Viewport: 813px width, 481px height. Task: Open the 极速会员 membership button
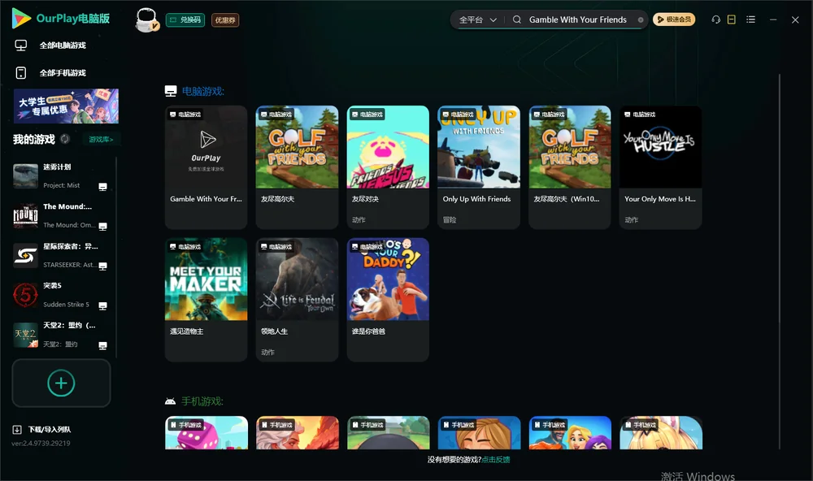674,19
